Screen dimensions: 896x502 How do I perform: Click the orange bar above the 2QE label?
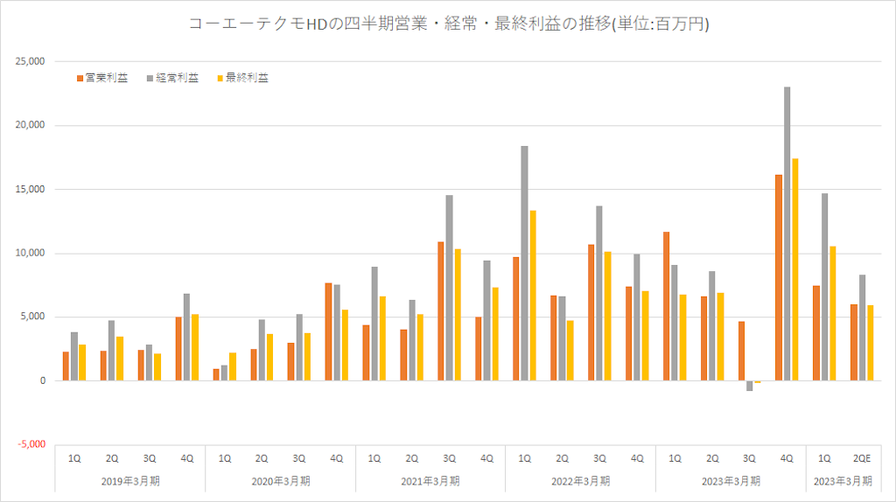854,343
